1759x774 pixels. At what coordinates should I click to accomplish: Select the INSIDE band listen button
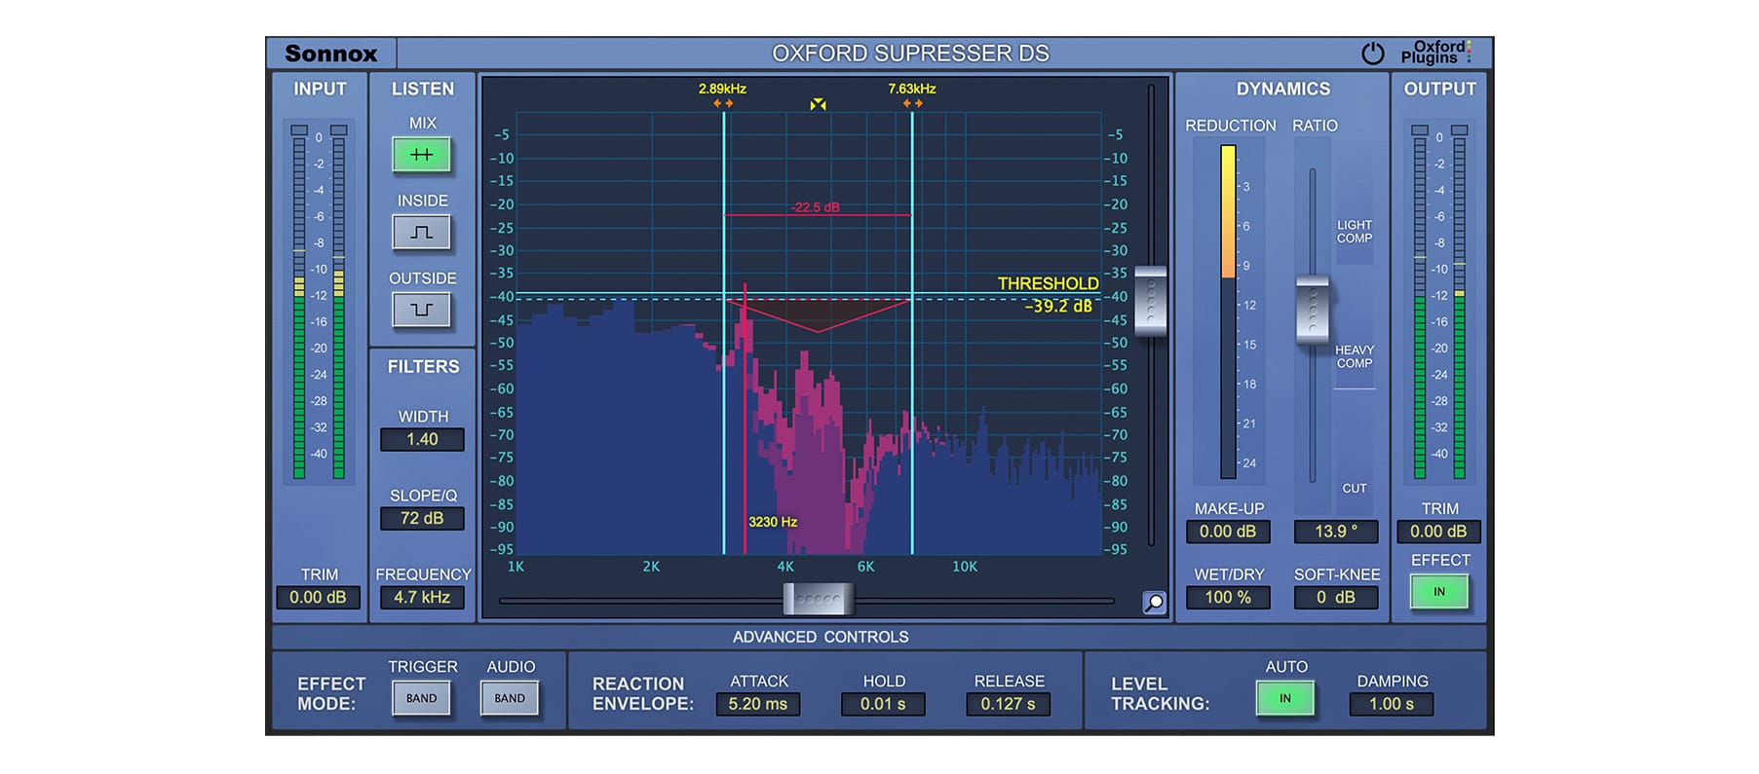click(422, 233)
